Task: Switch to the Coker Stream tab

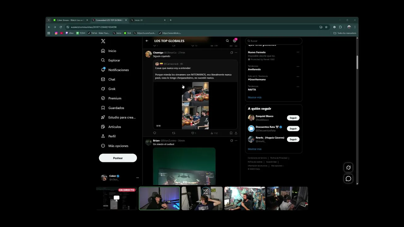Action: (70, 20)
